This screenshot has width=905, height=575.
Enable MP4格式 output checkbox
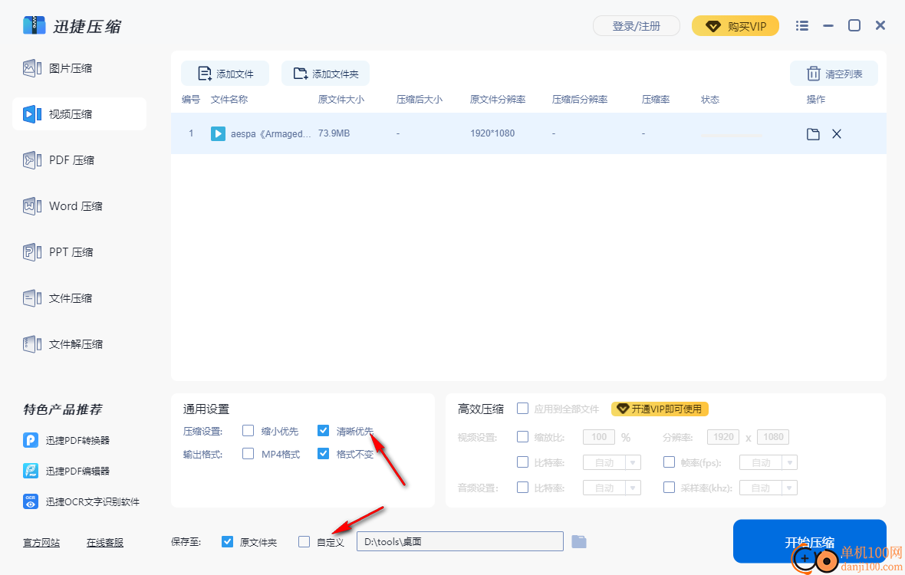point(248,453)
